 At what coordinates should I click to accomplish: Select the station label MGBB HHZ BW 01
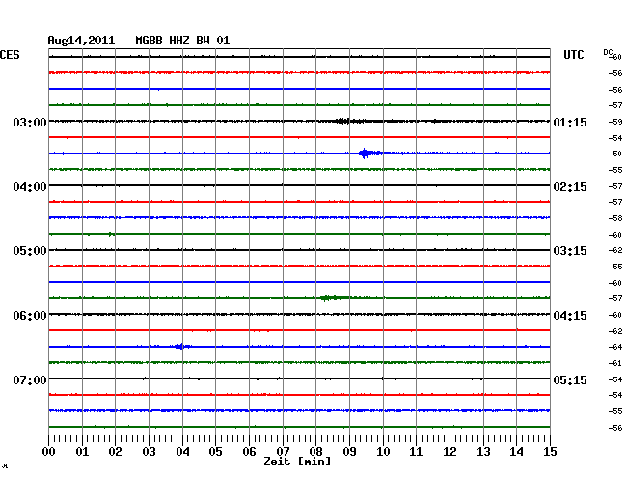click(x=182, y=41)
